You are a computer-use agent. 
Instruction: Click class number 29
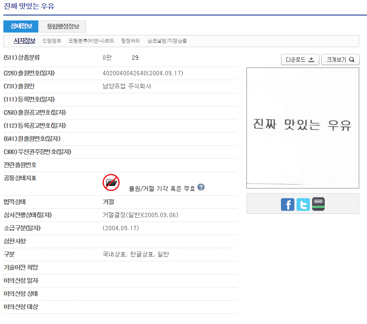[x=135, y=58]
